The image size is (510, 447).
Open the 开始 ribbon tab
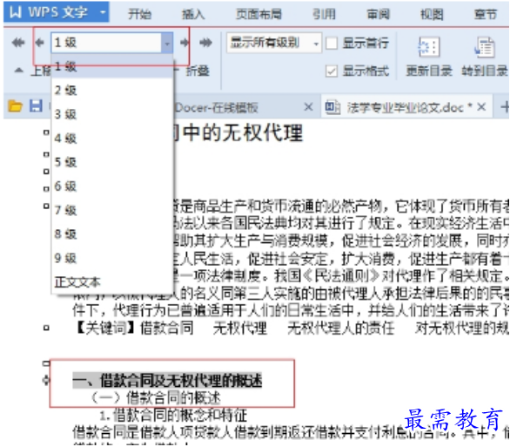(139, 14)
